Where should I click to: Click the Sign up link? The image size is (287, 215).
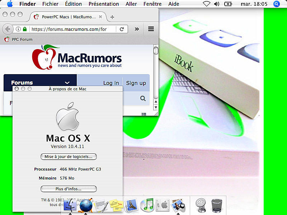[136, 83]
